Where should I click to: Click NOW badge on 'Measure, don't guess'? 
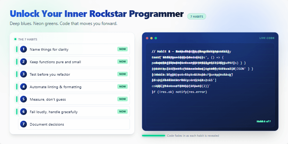coord(123,99)
